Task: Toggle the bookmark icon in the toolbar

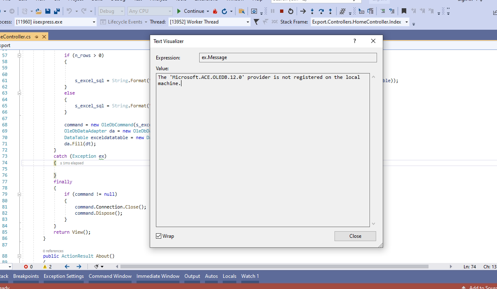Action: 404,11
